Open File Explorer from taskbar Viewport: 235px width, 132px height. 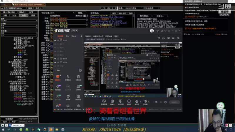57,129
